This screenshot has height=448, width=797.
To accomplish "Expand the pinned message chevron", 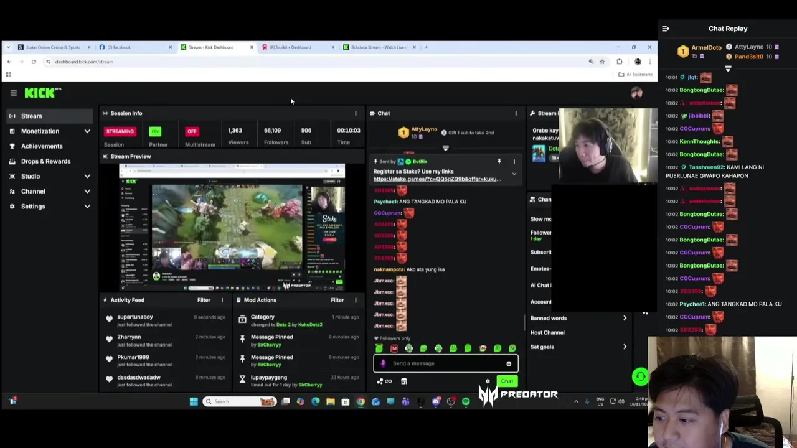I will pyautogui.click(x=514, y=174).
